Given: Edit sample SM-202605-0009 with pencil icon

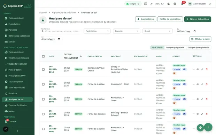Looking at the screenshot, I should (x=202, y=84).
